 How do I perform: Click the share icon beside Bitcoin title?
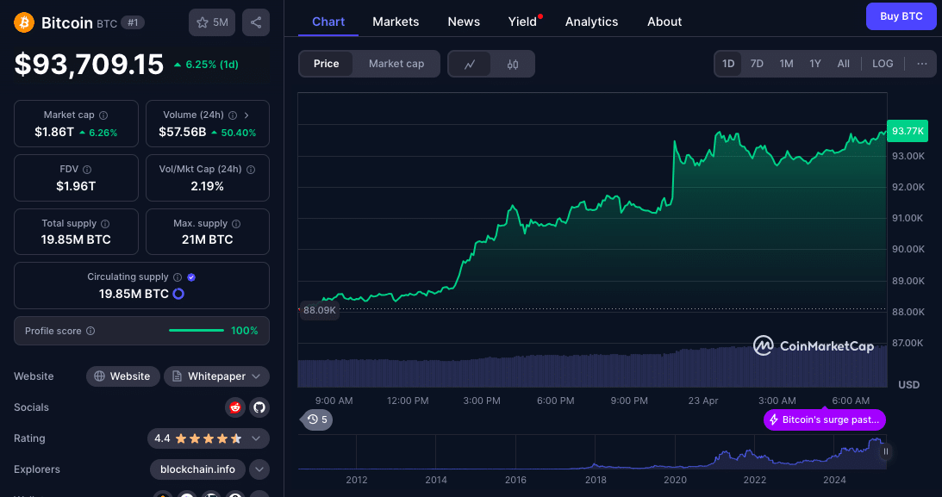coord(256,22)
